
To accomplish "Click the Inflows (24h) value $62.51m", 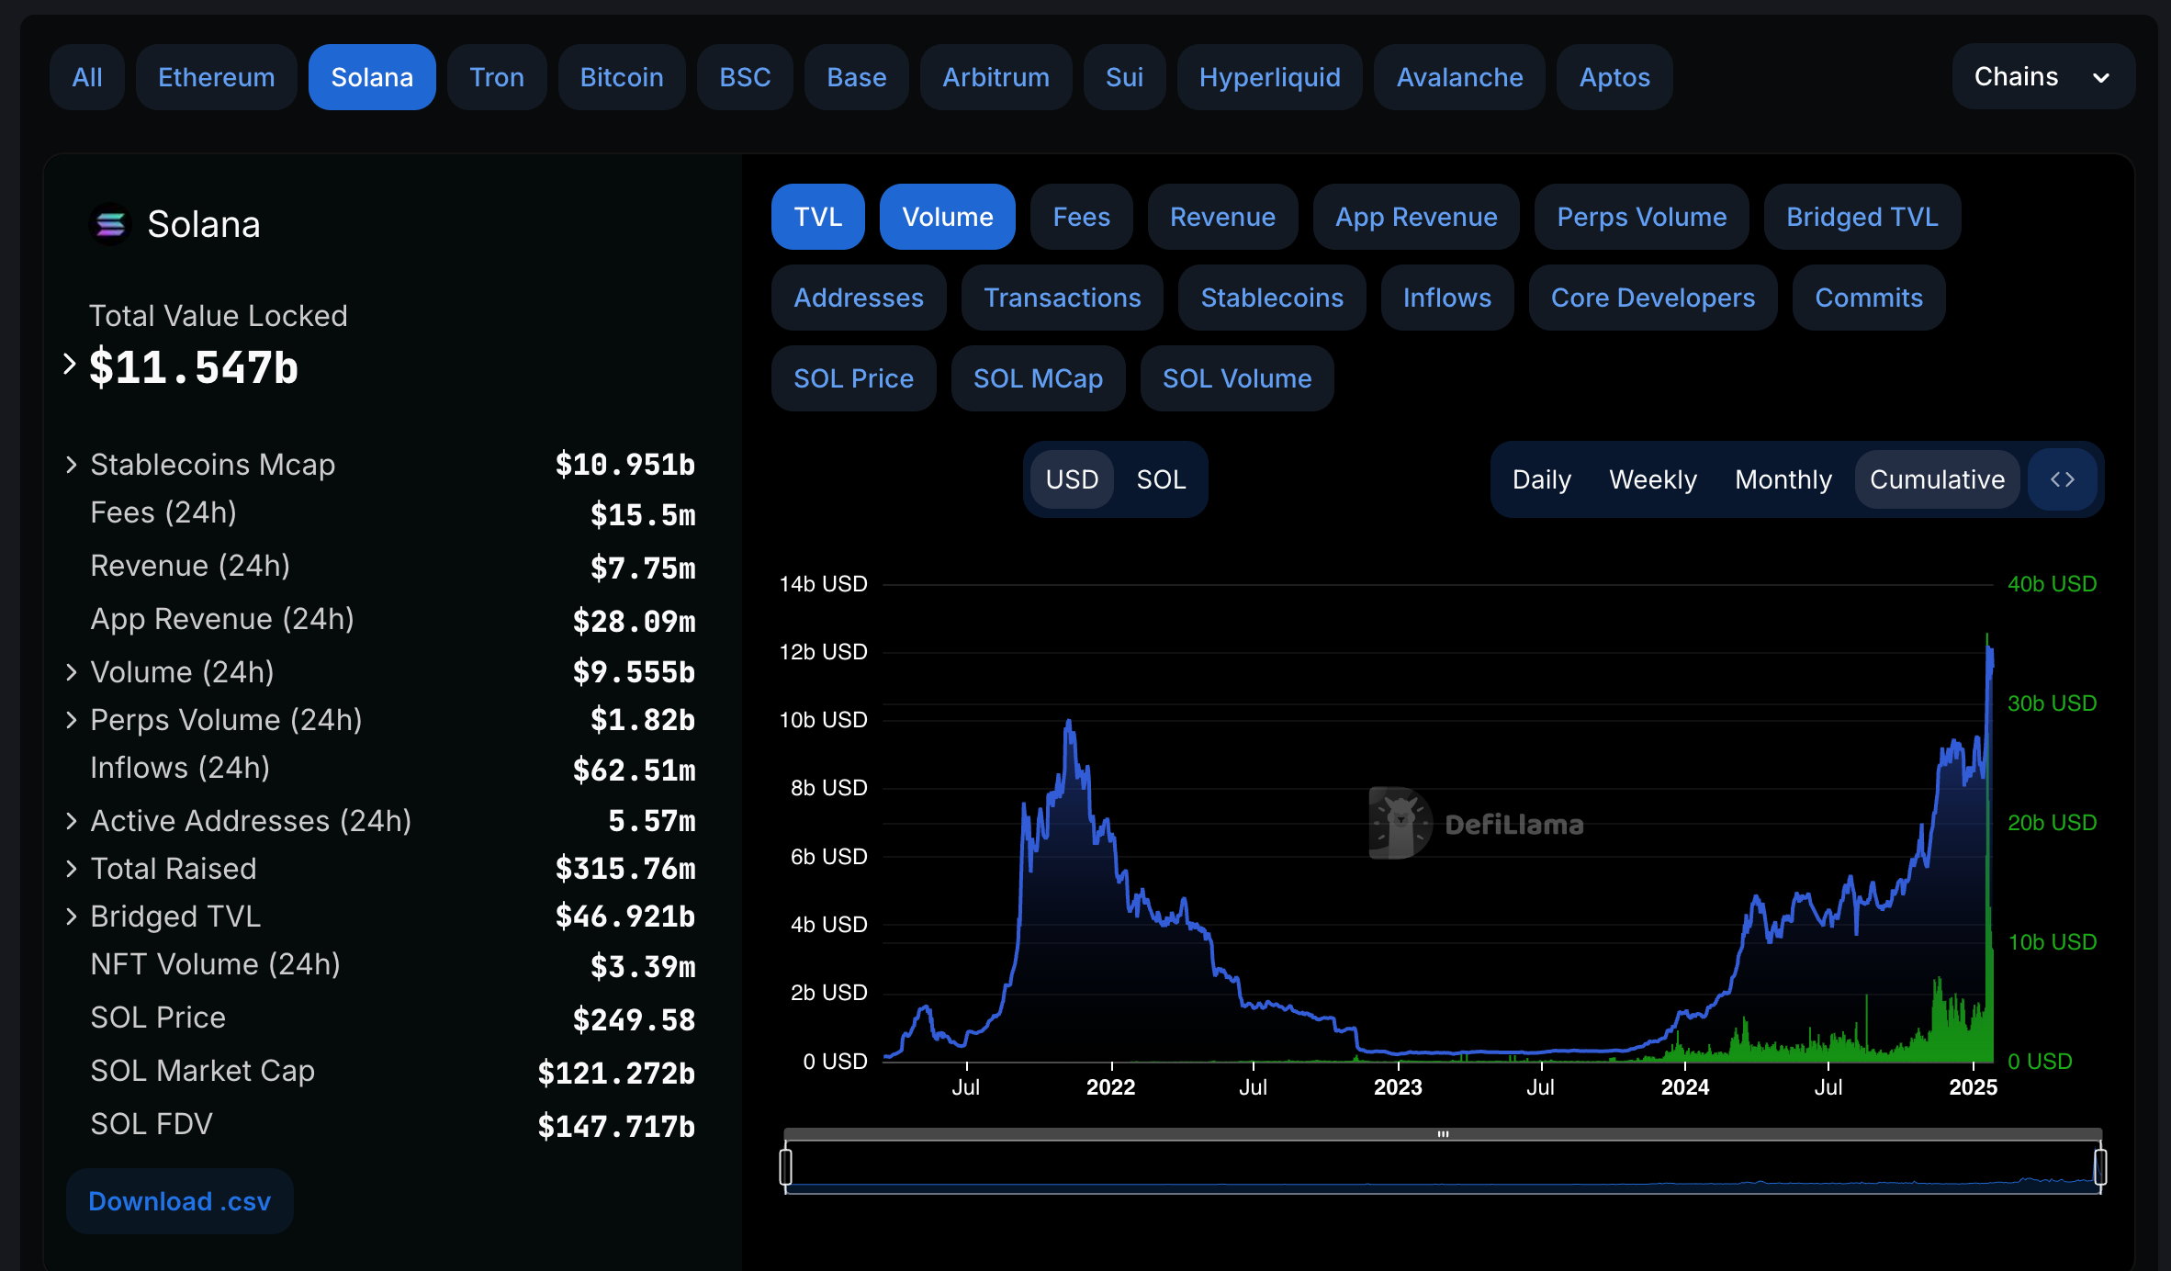I will tap(634, 770).
